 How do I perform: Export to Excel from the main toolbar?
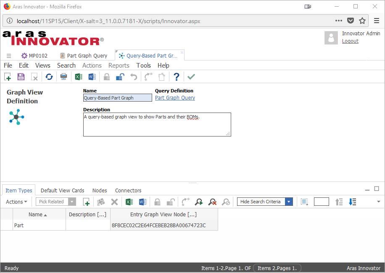pos(78,77)
